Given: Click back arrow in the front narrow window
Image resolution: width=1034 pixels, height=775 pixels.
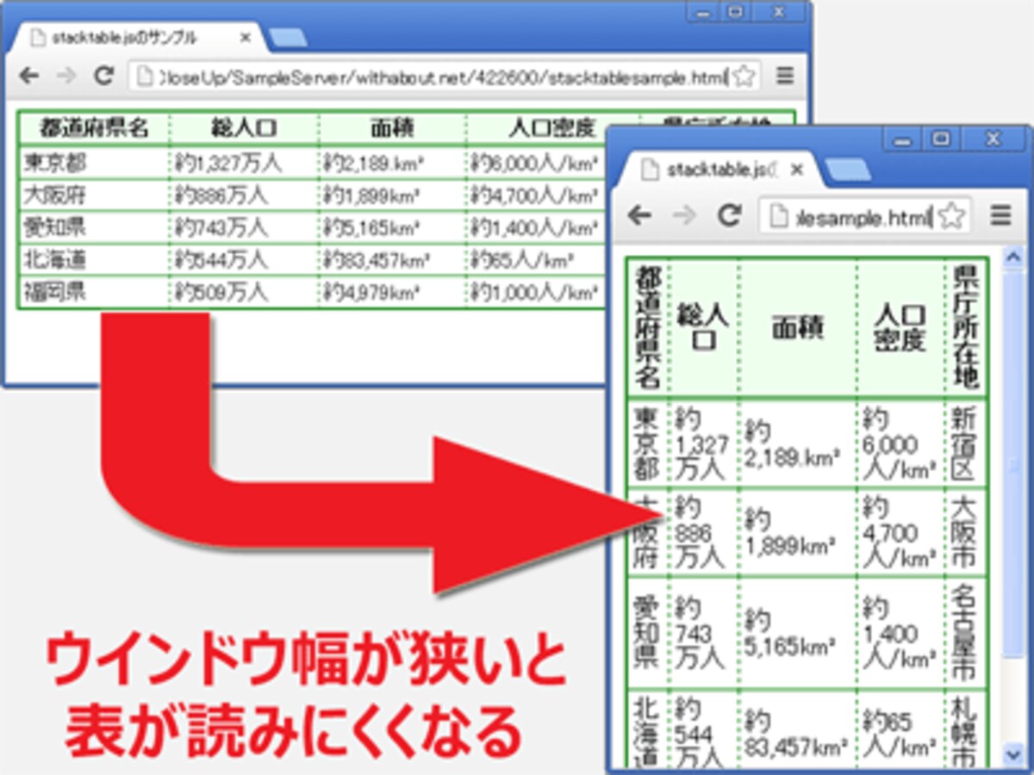Looking at the screenshot, I should tap(639, 215).
